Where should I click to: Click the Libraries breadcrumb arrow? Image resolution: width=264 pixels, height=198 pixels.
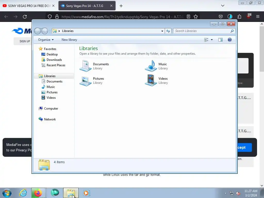click(59, 31)
